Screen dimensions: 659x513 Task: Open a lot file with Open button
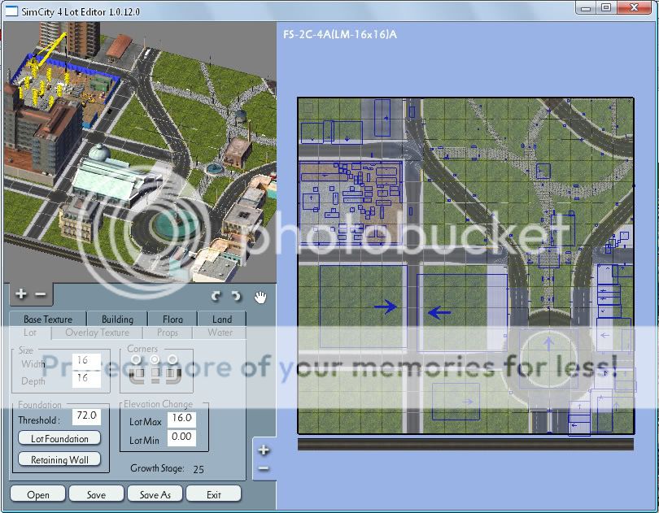click(37, 494)
